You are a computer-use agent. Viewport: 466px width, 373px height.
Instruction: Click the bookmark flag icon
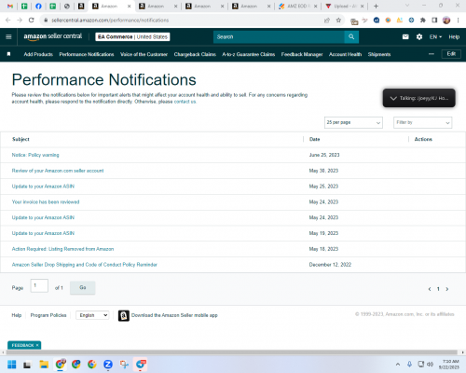pos(8,54)
